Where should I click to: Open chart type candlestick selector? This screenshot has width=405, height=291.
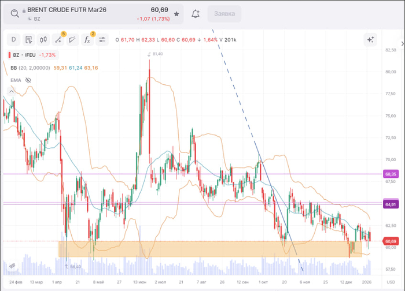click(x=43, y=40)
